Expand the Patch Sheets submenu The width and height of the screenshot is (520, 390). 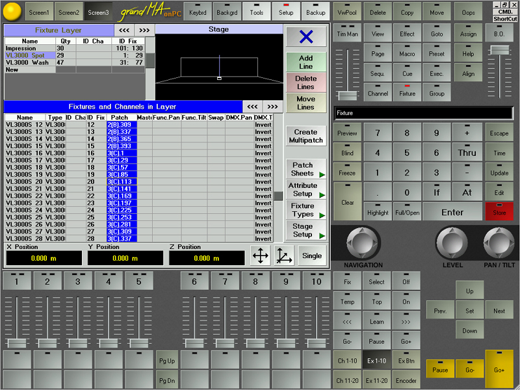point(305,169)
